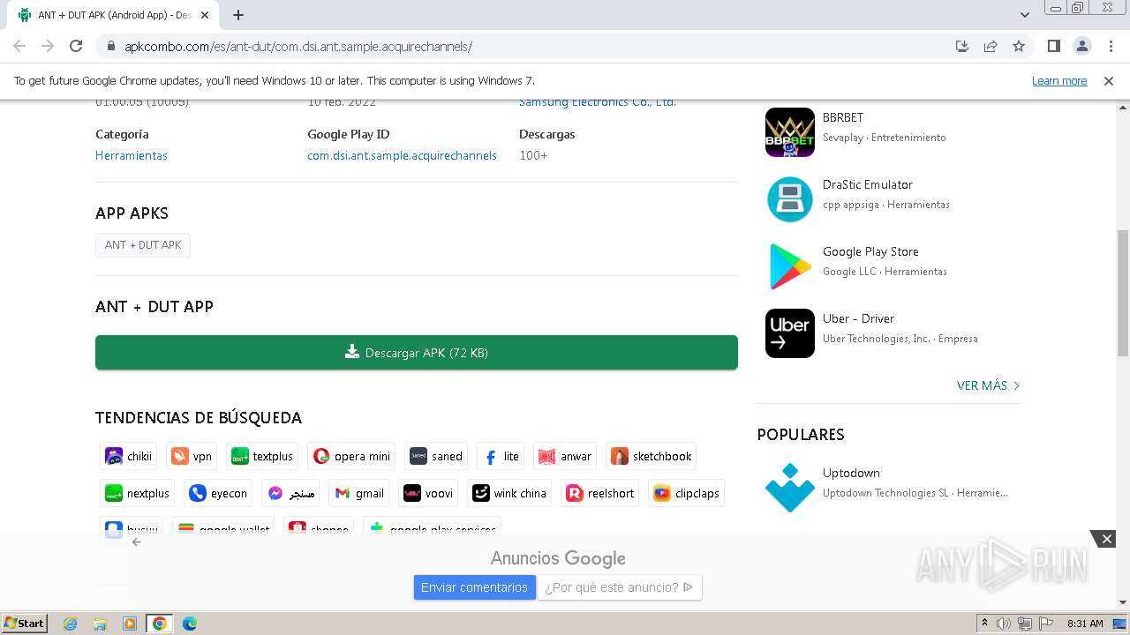The width and height of the screenshot is (1130, 635).
Task: Click the wink china trending tag
Action: tap(509, 493)
